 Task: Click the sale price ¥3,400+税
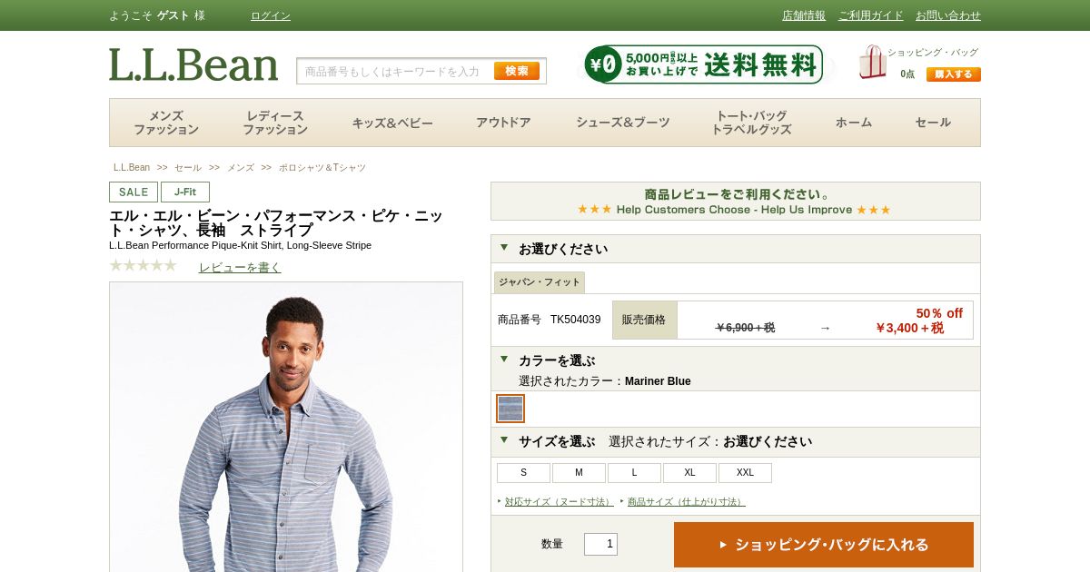(909, 328)
